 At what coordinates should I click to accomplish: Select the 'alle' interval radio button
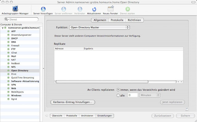coord(118,96)
